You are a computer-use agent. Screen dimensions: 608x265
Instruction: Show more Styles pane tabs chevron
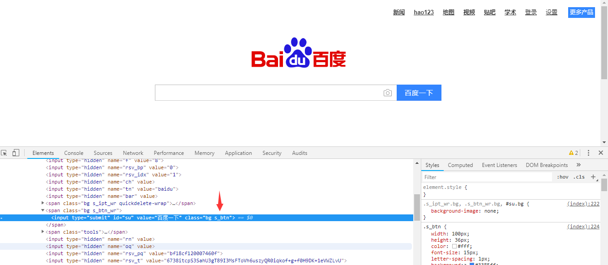(x=578, y=165)
